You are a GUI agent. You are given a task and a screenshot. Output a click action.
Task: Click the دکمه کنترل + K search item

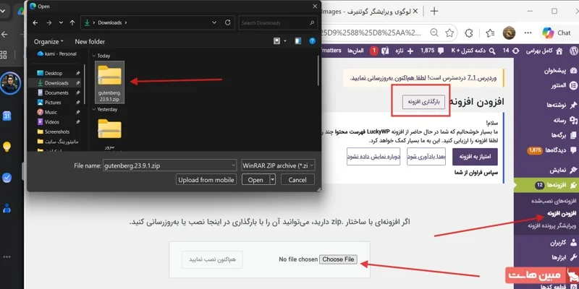tap(474, 51)
